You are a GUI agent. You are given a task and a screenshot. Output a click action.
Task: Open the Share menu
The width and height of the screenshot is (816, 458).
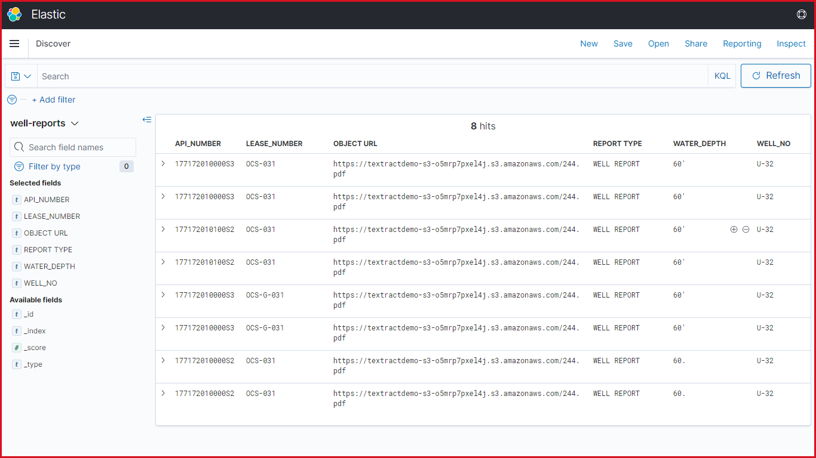[696, 44]
